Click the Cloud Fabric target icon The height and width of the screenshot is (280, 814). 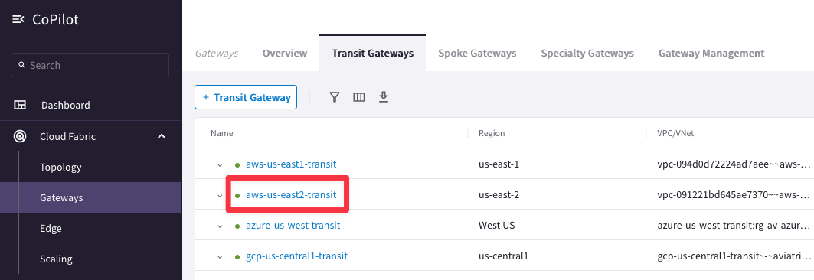pos(20,136)
